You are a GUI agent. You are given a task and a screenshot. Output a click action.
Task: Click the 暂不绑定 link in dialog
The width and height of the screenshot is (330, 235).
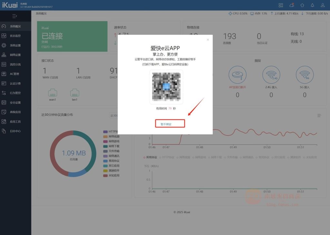pos(166,124)
